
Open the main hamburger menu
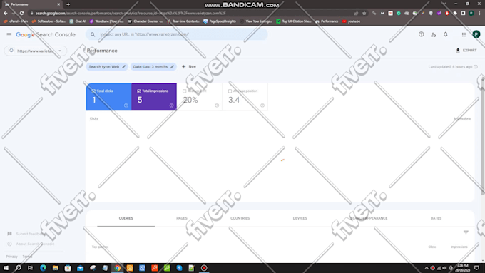(9, 35)
